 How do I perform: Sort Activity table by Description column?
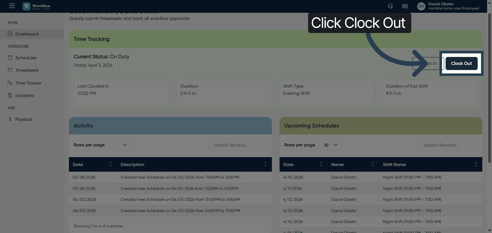[x=265, y=165]
